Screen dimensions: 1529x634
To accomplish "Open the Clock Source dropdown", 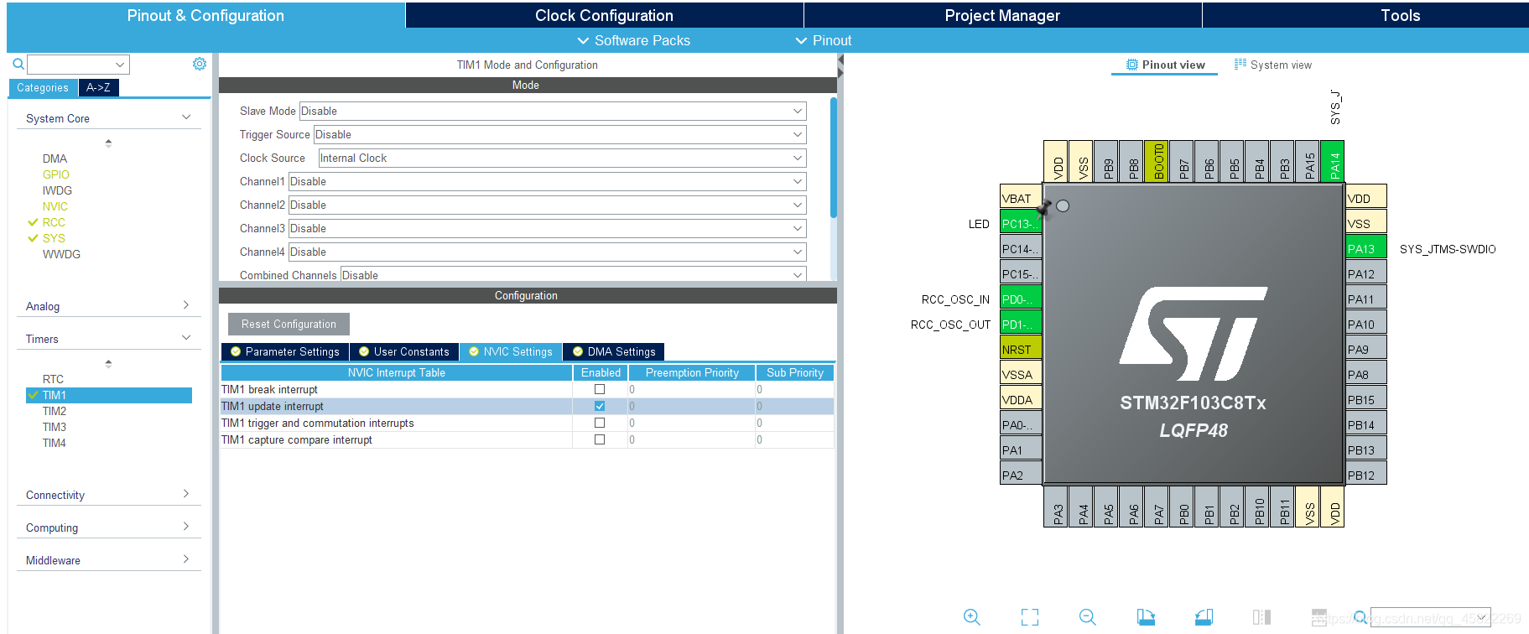I will [562, 158].
